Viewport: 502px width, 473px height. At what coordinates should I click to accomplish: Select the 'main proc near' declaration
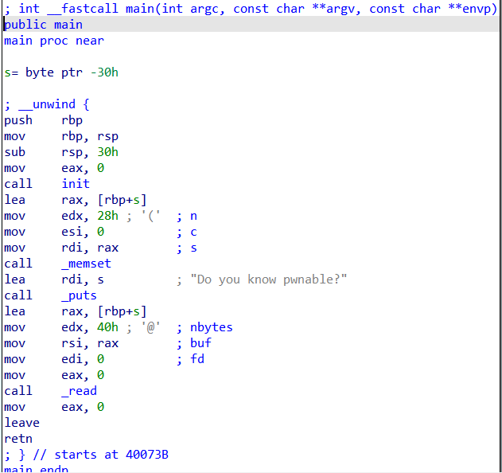pos(54,41)
